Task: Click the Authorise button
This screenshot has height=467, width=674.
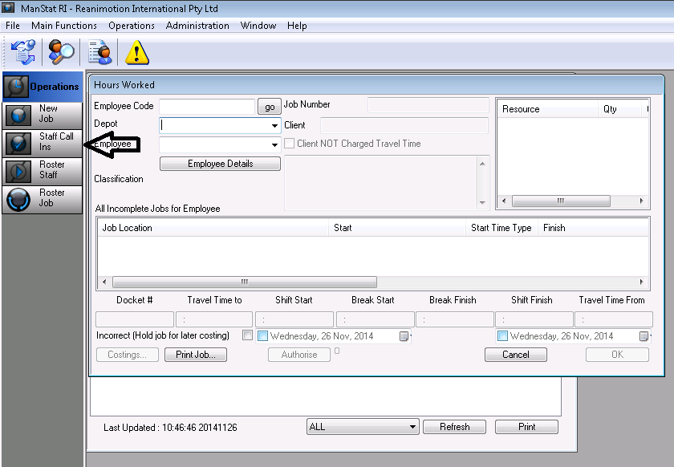Action: (299, 355)
